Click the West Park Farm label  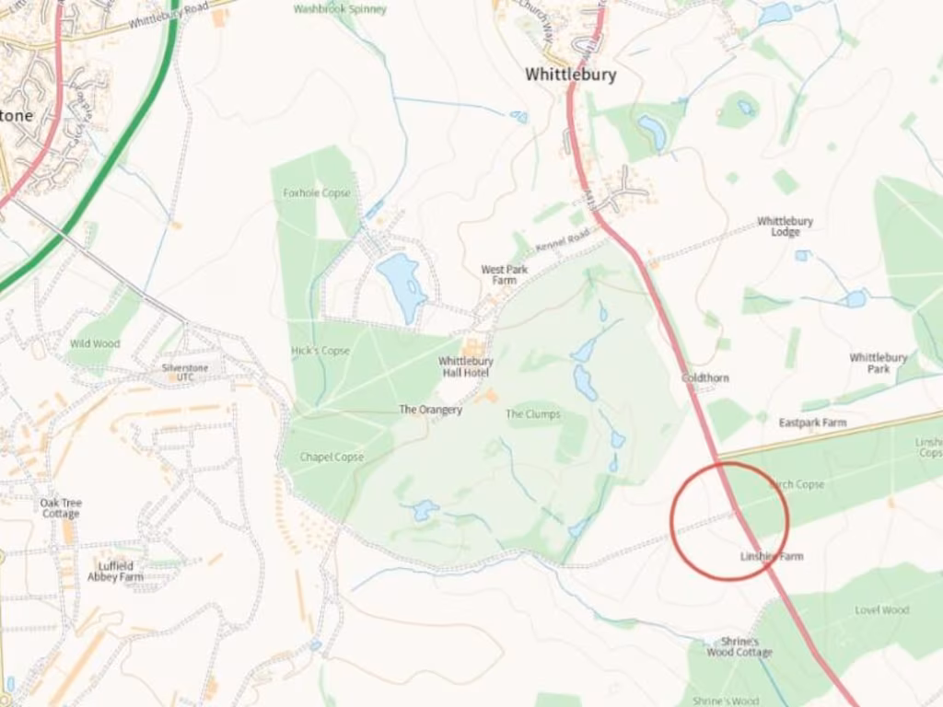(504, 274)
